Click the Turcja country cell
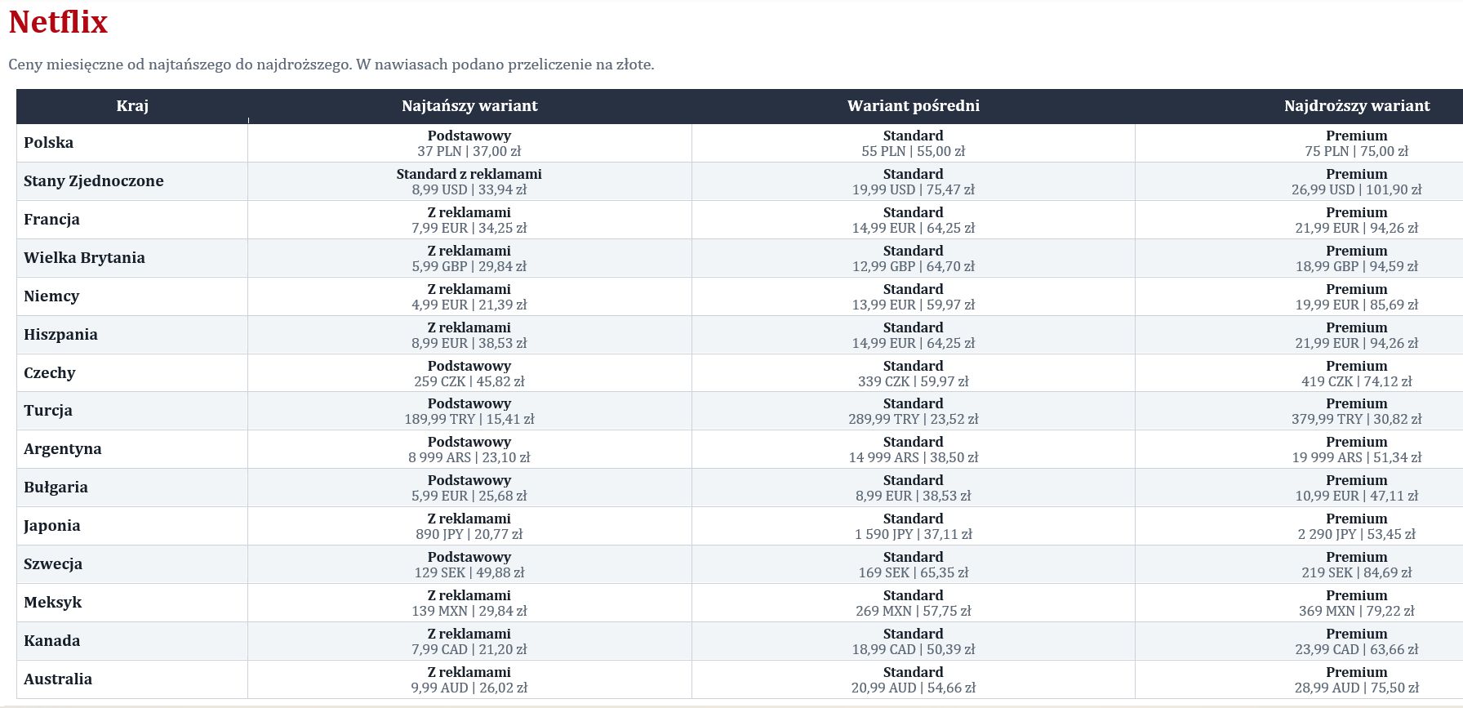The height and width of the screenshot is (708, 1463). click(132, 411)
